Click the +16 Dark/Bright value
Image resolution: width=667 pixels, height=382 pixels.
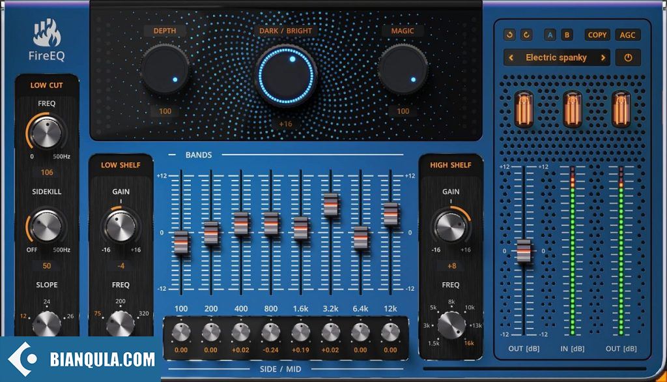[x=285, y=124]
